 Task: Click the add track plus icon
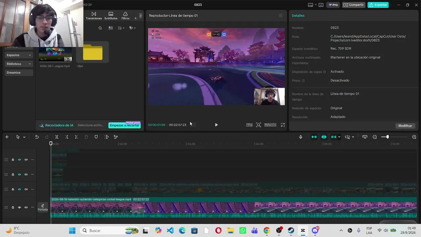pyautogui.click(x=7, y=137)
